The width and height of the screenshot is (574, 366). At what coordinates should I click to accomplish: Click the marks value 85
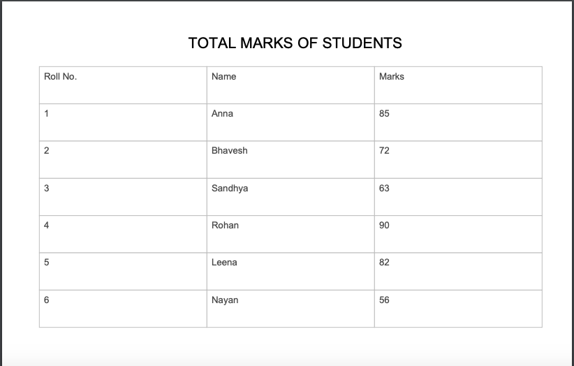[384, 113]
